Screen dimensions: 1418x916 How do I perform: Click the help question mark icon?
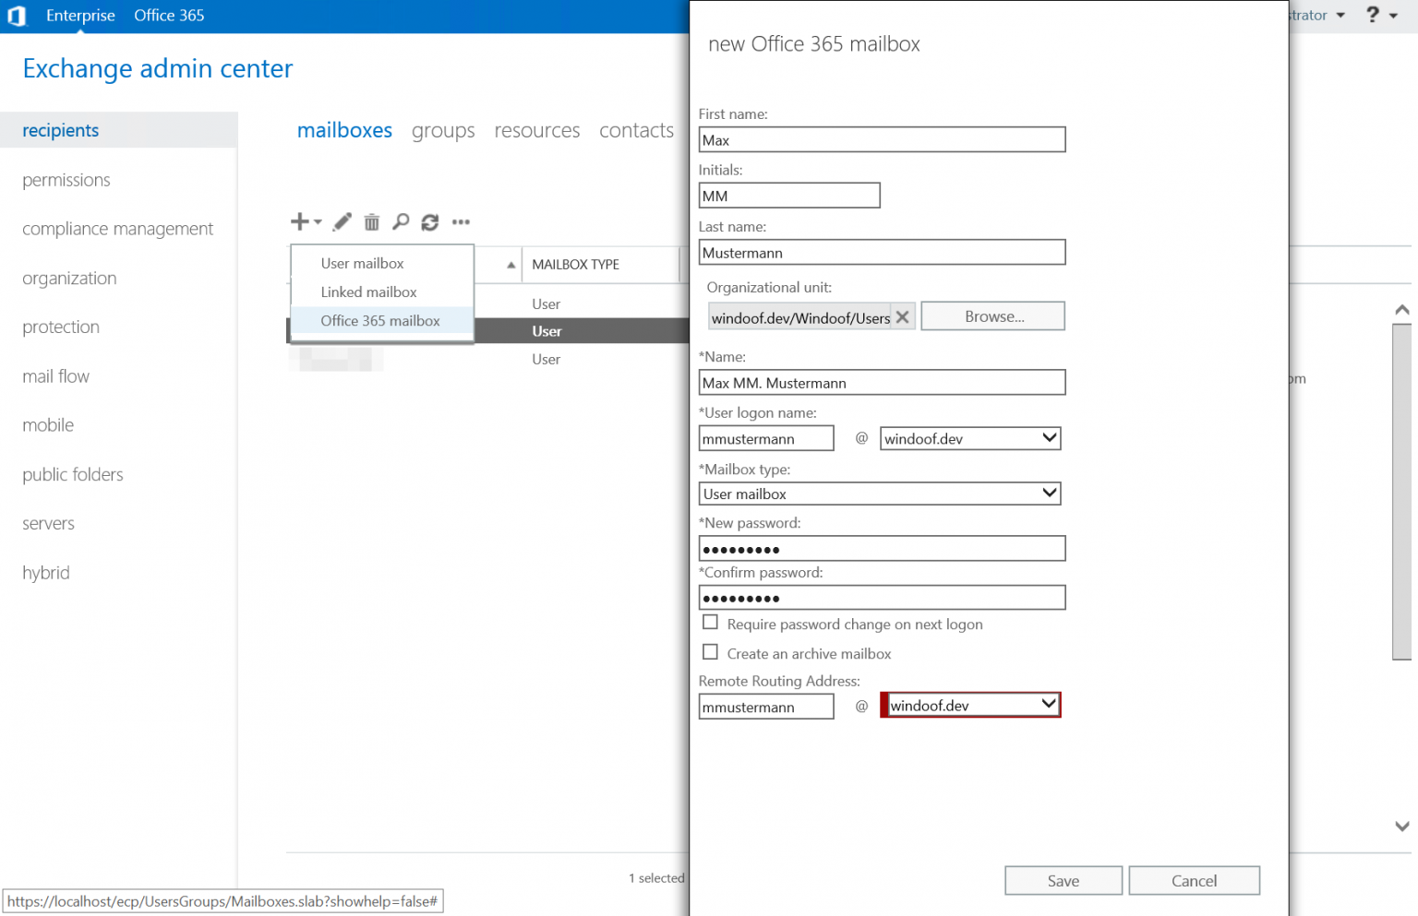(x=1371, y=15)
